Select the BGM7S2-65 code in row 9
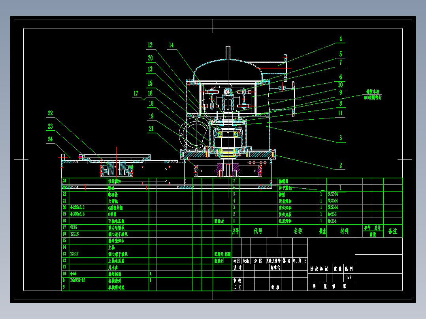The image size is (426, 319). 78,280
